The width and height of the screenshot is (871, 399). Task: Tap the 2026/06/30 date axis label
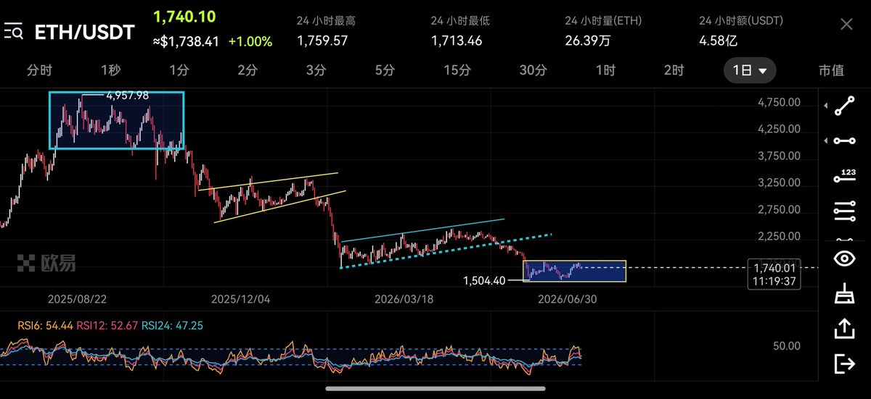(x=567, y=298)
